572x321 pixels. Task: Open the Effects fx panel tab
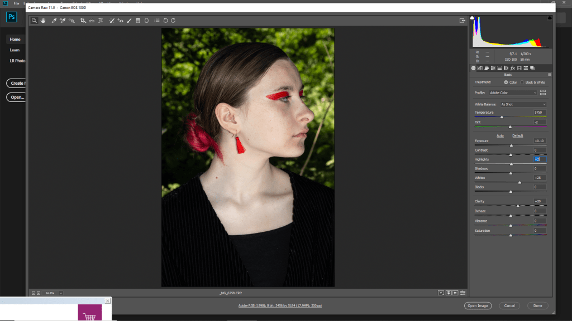pos(512,68)
